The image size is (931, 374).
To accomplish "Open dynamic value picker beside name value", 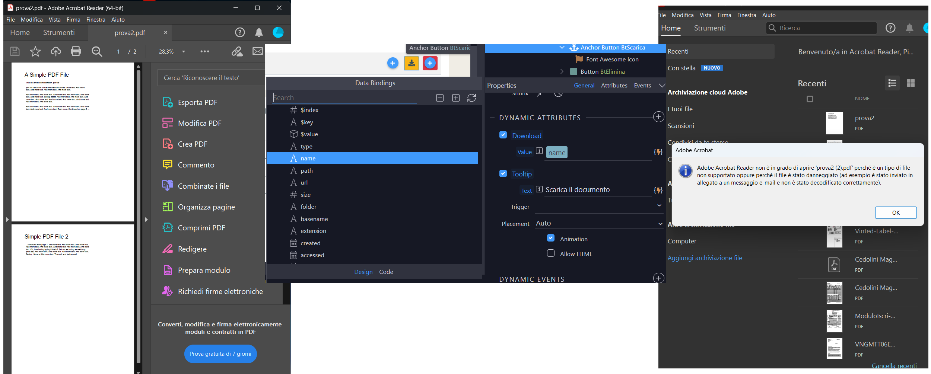I will click(x=658, y=152).
